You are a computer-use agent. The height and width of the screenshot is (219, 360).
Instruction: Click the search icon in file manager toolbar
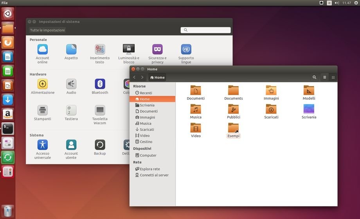tap(314, 78)
